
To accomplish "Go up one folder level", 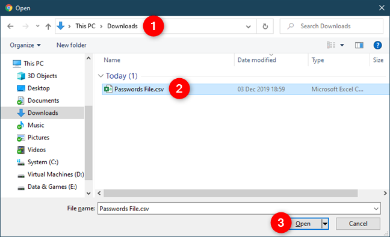I will [48, 26].
